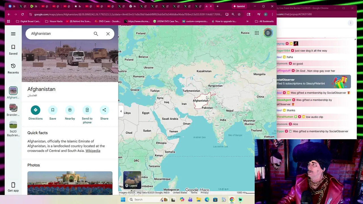Open the chat popup three-dot menu

351,23
